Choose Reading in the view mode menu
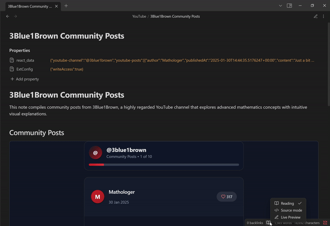The height and width of the screenshot is (226, 330). (288, 203)
